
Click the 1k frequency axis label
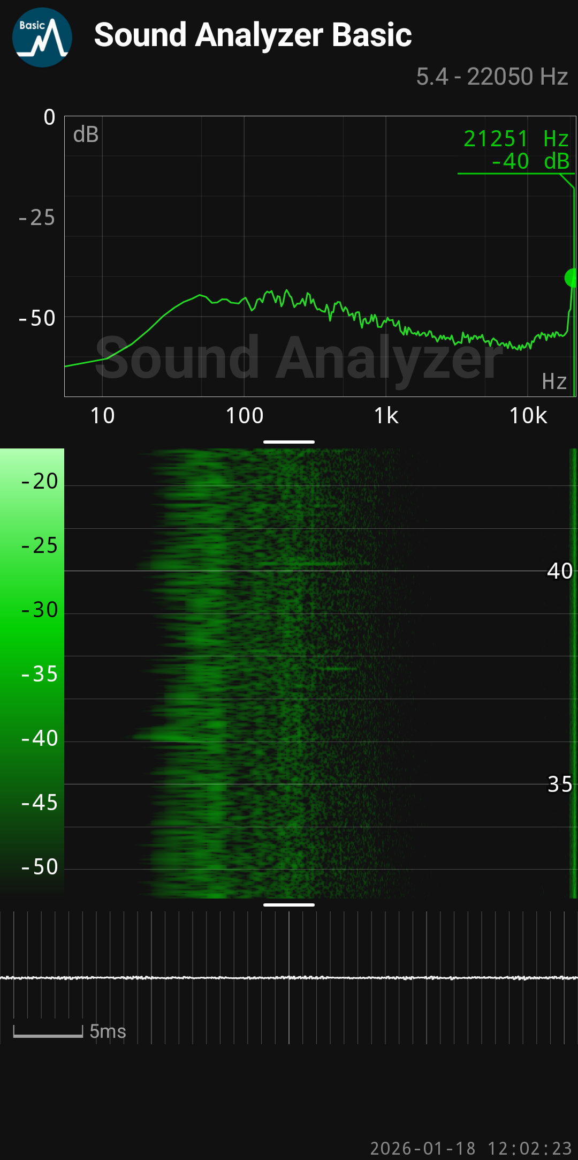[386, 416]
